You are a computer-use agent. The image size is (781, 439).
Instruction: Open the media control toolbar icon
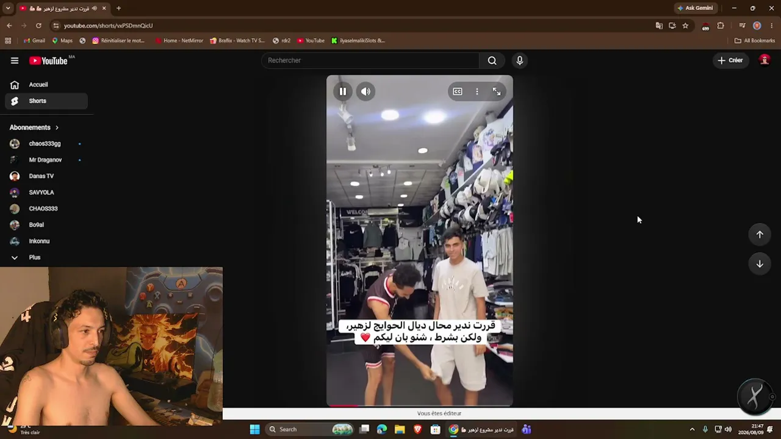(742, 26)
